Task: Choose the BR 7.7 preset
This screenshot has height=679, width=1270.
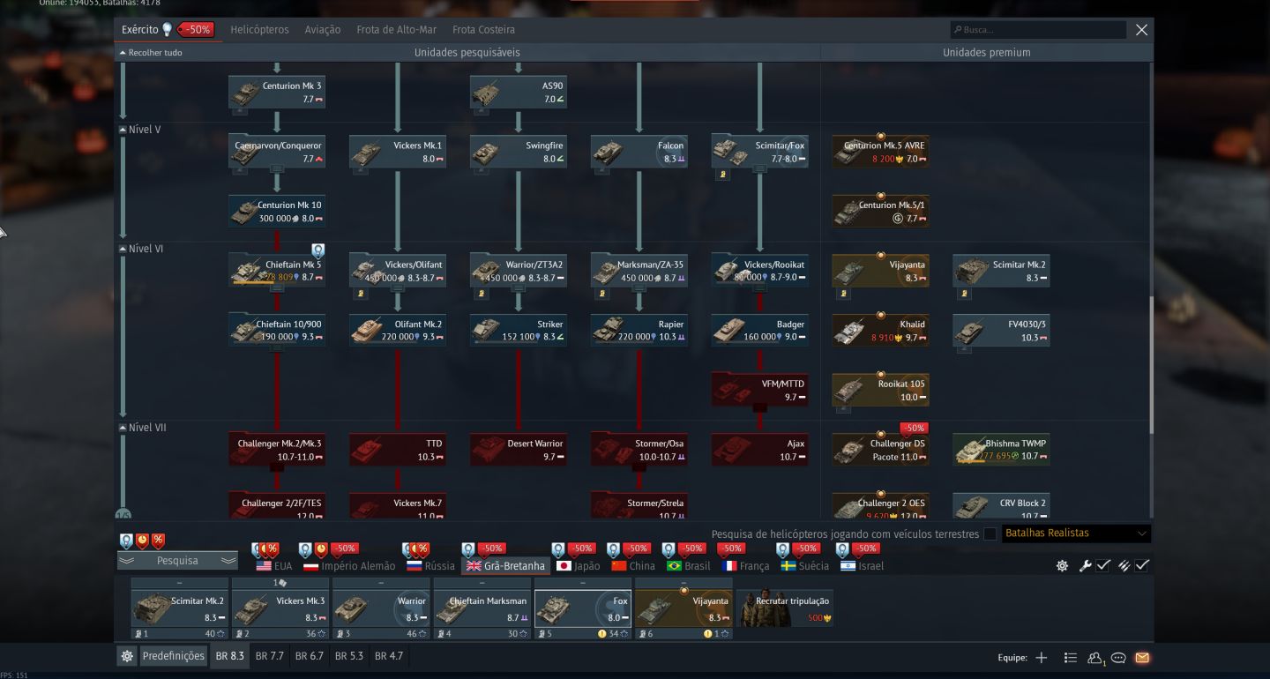Action: tap(270, 656)
